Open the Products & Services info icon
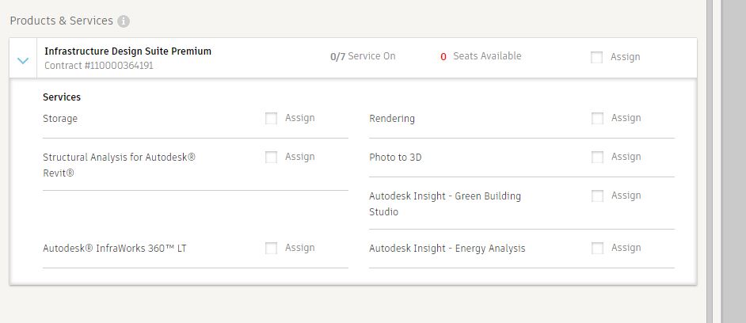The width and height of the screenshot is (746, 323). [124, 21]
